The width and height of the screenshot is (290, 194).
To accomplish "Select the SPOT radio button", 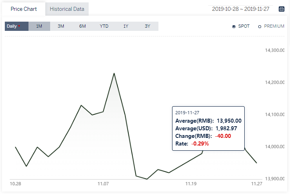I will tap(234, 26).
